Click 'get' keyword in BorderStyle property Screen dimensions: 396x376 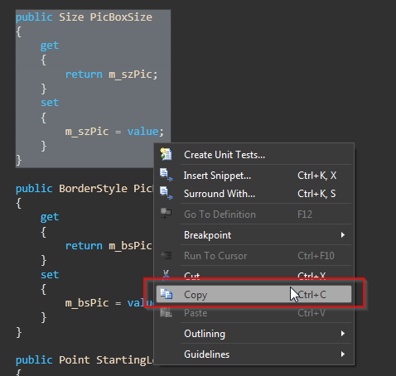click(50, 217)
